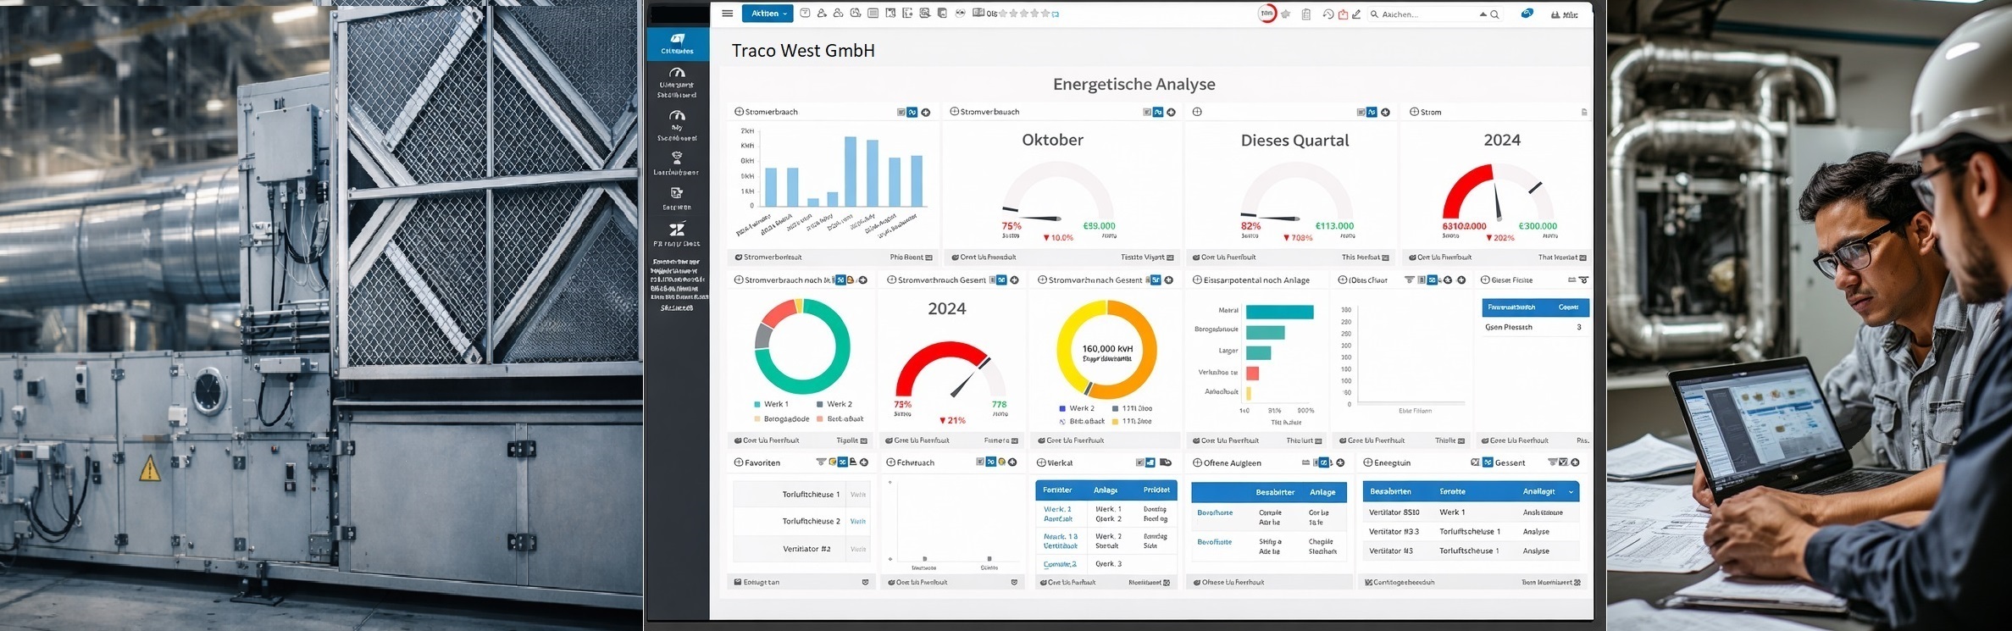Image resolution: width=2012 pixels, height=631 pixels.
Task: Click the document icon in the Strom panel header
Action: (x=1584, y=112)
